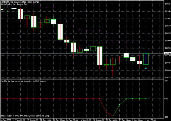The width and height of the screenshot is (171, 121).
Task: Click the cyan dot signal below last candle
Action: (x=146, y=68)
